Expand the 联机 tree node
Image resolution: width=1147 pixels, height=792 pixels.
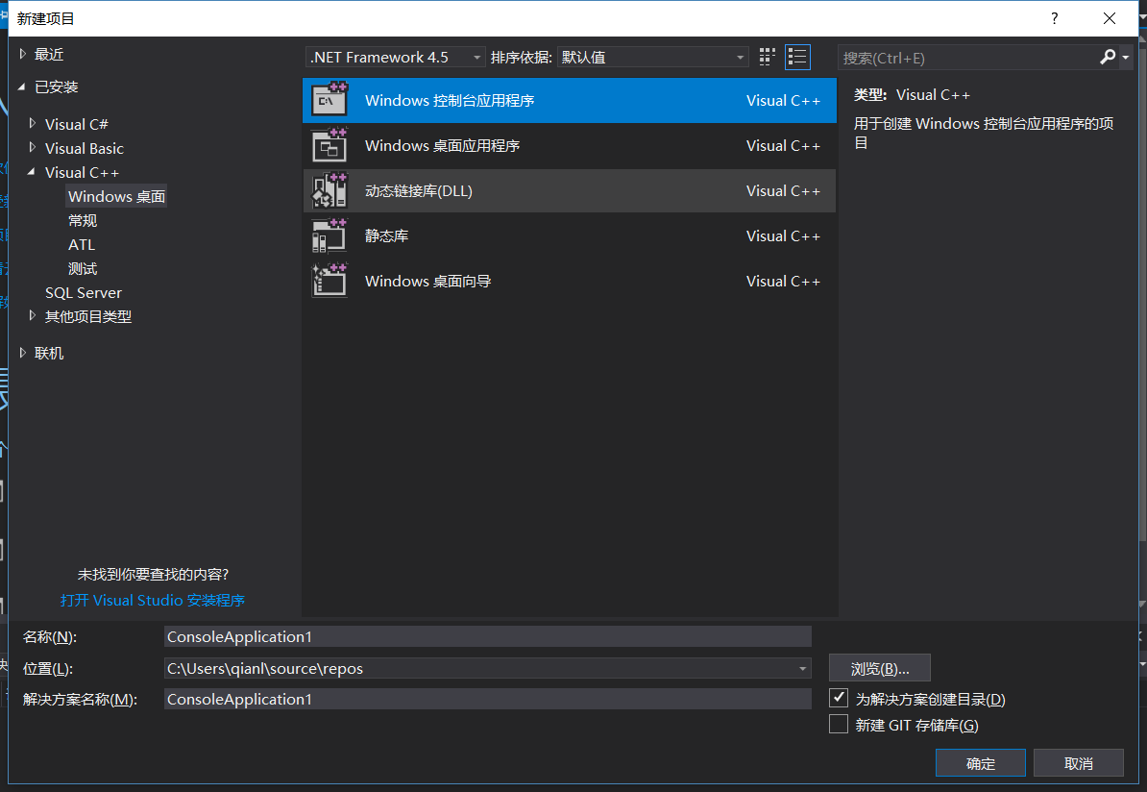(x=23, y=353)
